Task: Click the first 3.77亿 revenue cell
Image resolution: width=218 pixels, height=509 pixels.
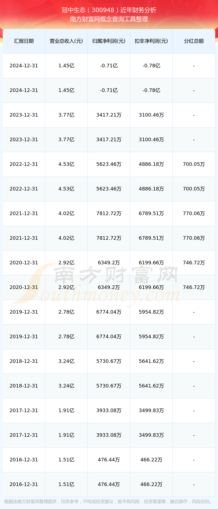Action: (x=66, y=115)
